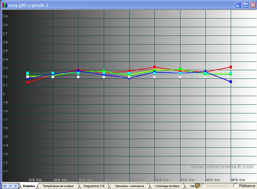Click the ColorHCFR app icon in title bar
This screenshot has height=189, width=257.
tap(4, 5)
